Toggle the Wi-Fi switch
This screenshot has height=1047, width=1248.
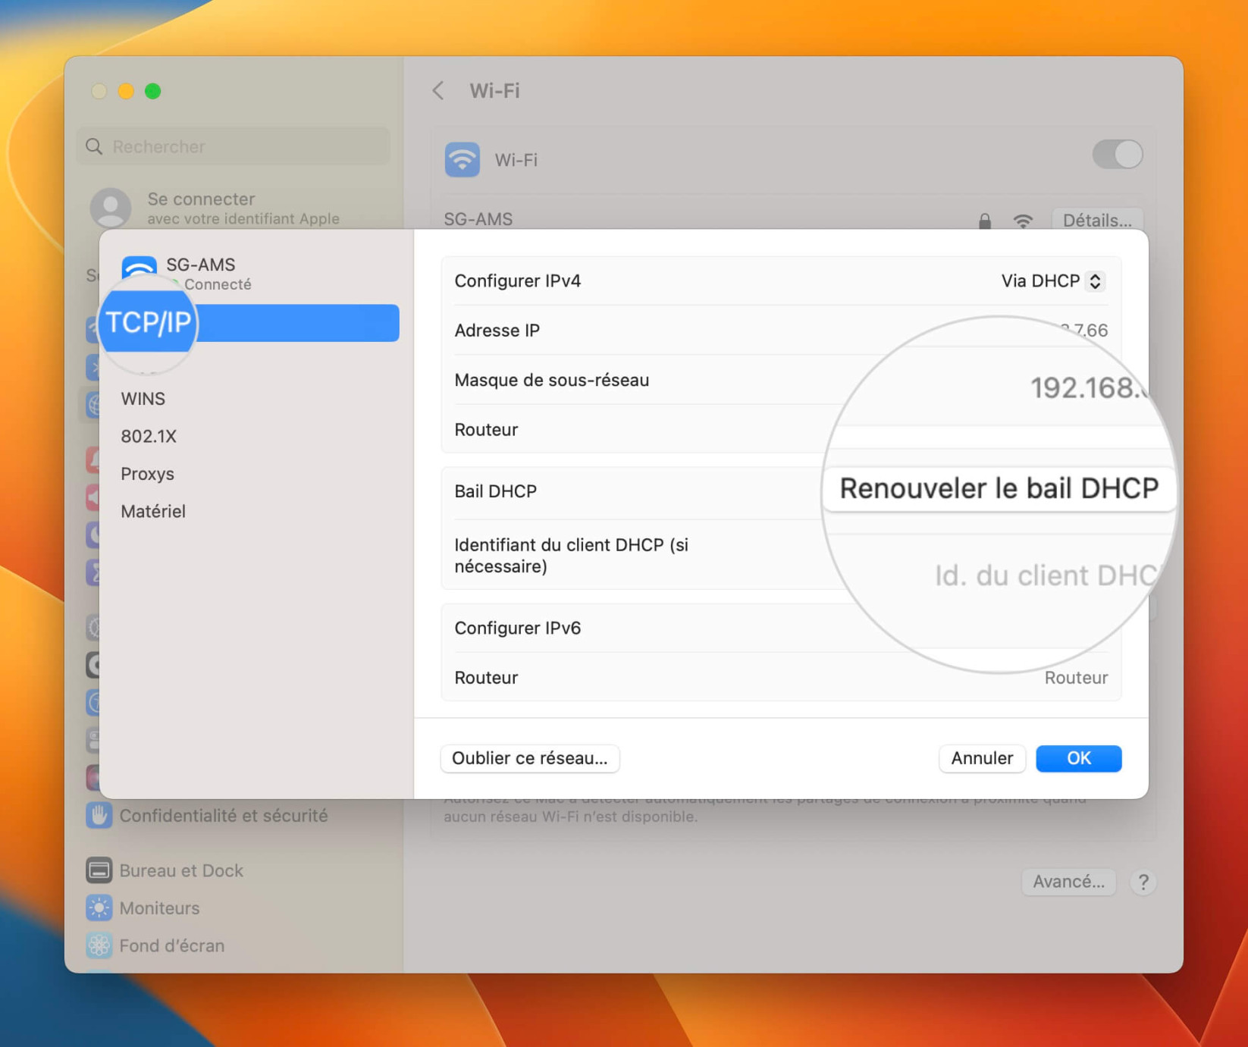(x=1118, y=155)
